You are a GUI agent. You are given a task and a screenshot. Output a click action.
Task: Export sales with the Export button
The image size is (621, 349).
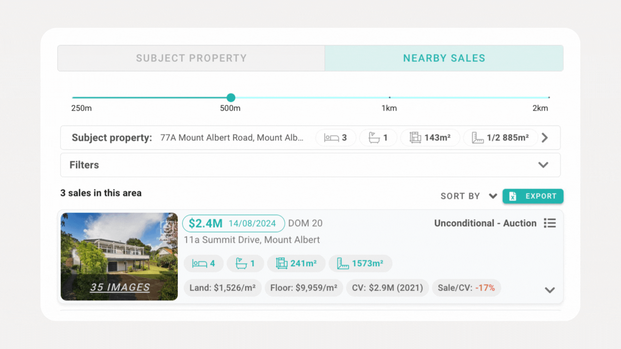pyautogui.click(x=533, y=196)
